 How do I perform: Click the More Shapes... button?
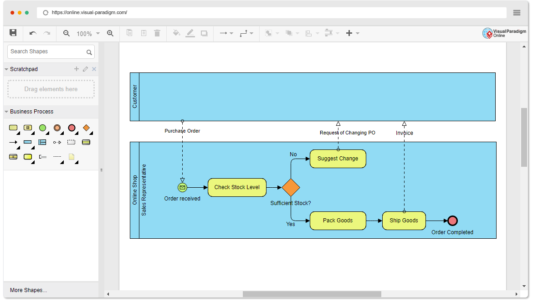pos(28,290)
